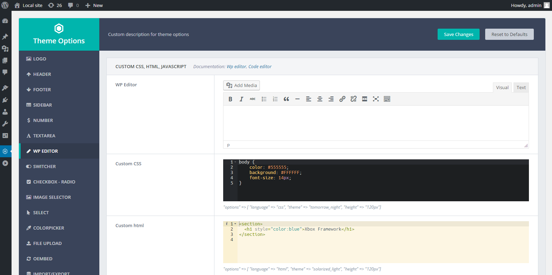Screen dimensions: 552x275
Task: Click the remove link icon
Action: click(353, 99)
